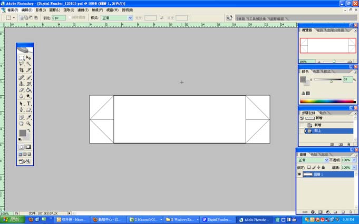This screenshot has height=224, width=359.
Task: Select the Hand tool
Action: click(22, 124)
